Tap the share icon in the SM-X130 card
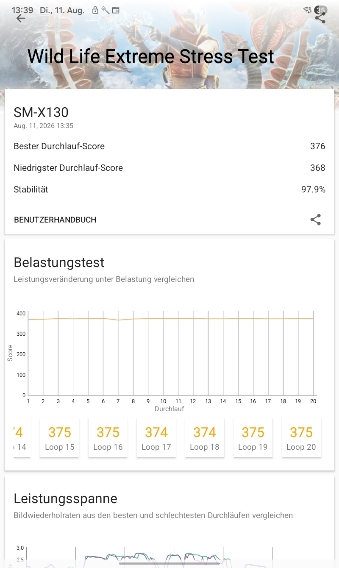339x568 pixels. click(x=316, y=220)
